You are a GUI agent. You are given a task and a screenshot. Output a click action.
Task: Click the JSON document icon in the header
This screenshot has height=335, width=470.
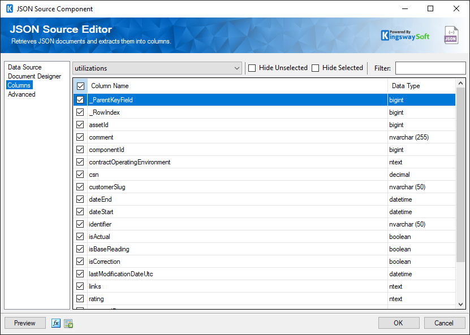(451, 34)
